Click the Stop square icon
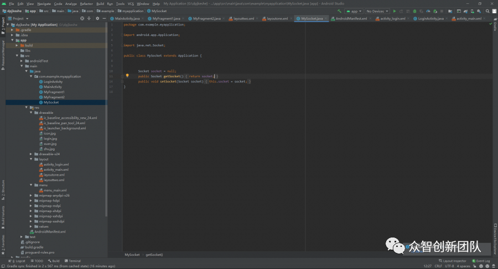The height and width of the screenshot is (269, 498). tap(442, 11)
